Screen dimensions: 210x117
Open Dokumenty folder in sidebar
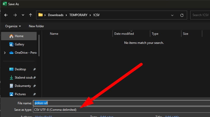[23, 86]
